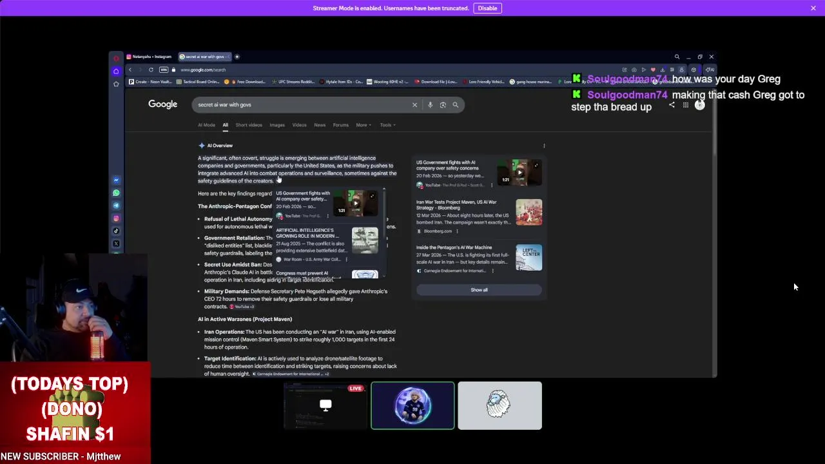Open Google apps grid icon
This screenshot has width=825, height=464.
coord(686,105)
